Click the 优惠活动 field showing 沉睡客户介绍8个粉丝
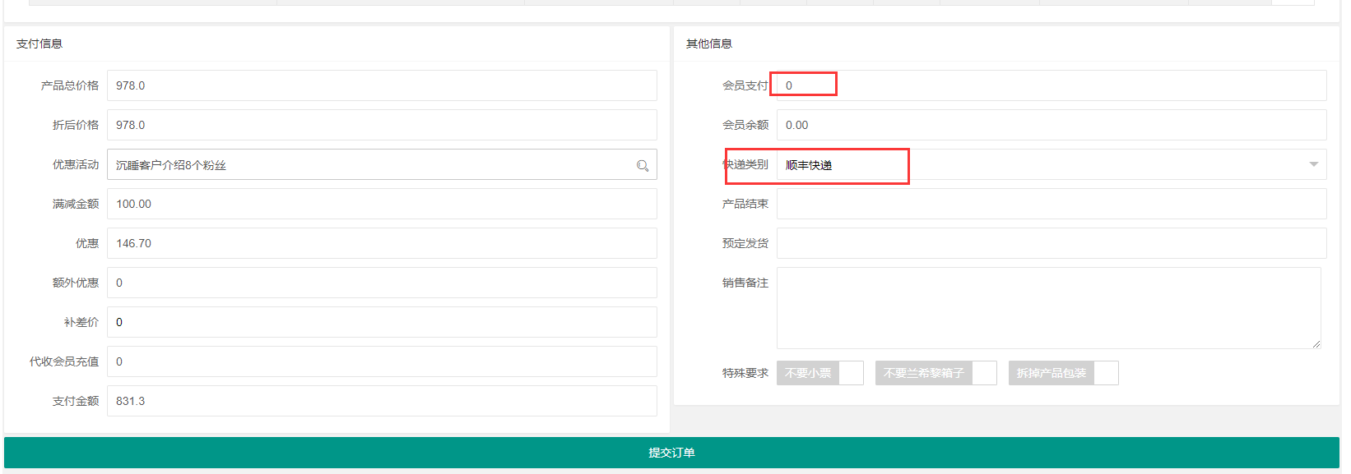Viewport: 1351px width, 474px height. coord(382,164)
